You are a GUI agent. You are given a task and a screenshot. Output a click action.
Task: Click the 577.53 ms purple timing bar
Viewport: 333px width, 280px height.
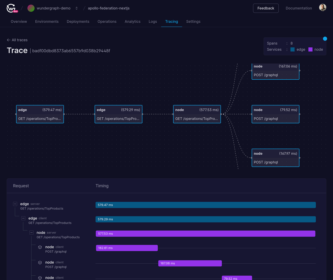pyautogui.click(x=206, y=234)
